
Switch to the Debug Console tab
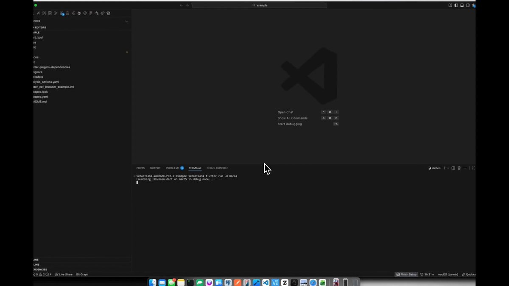coord(217,168)
